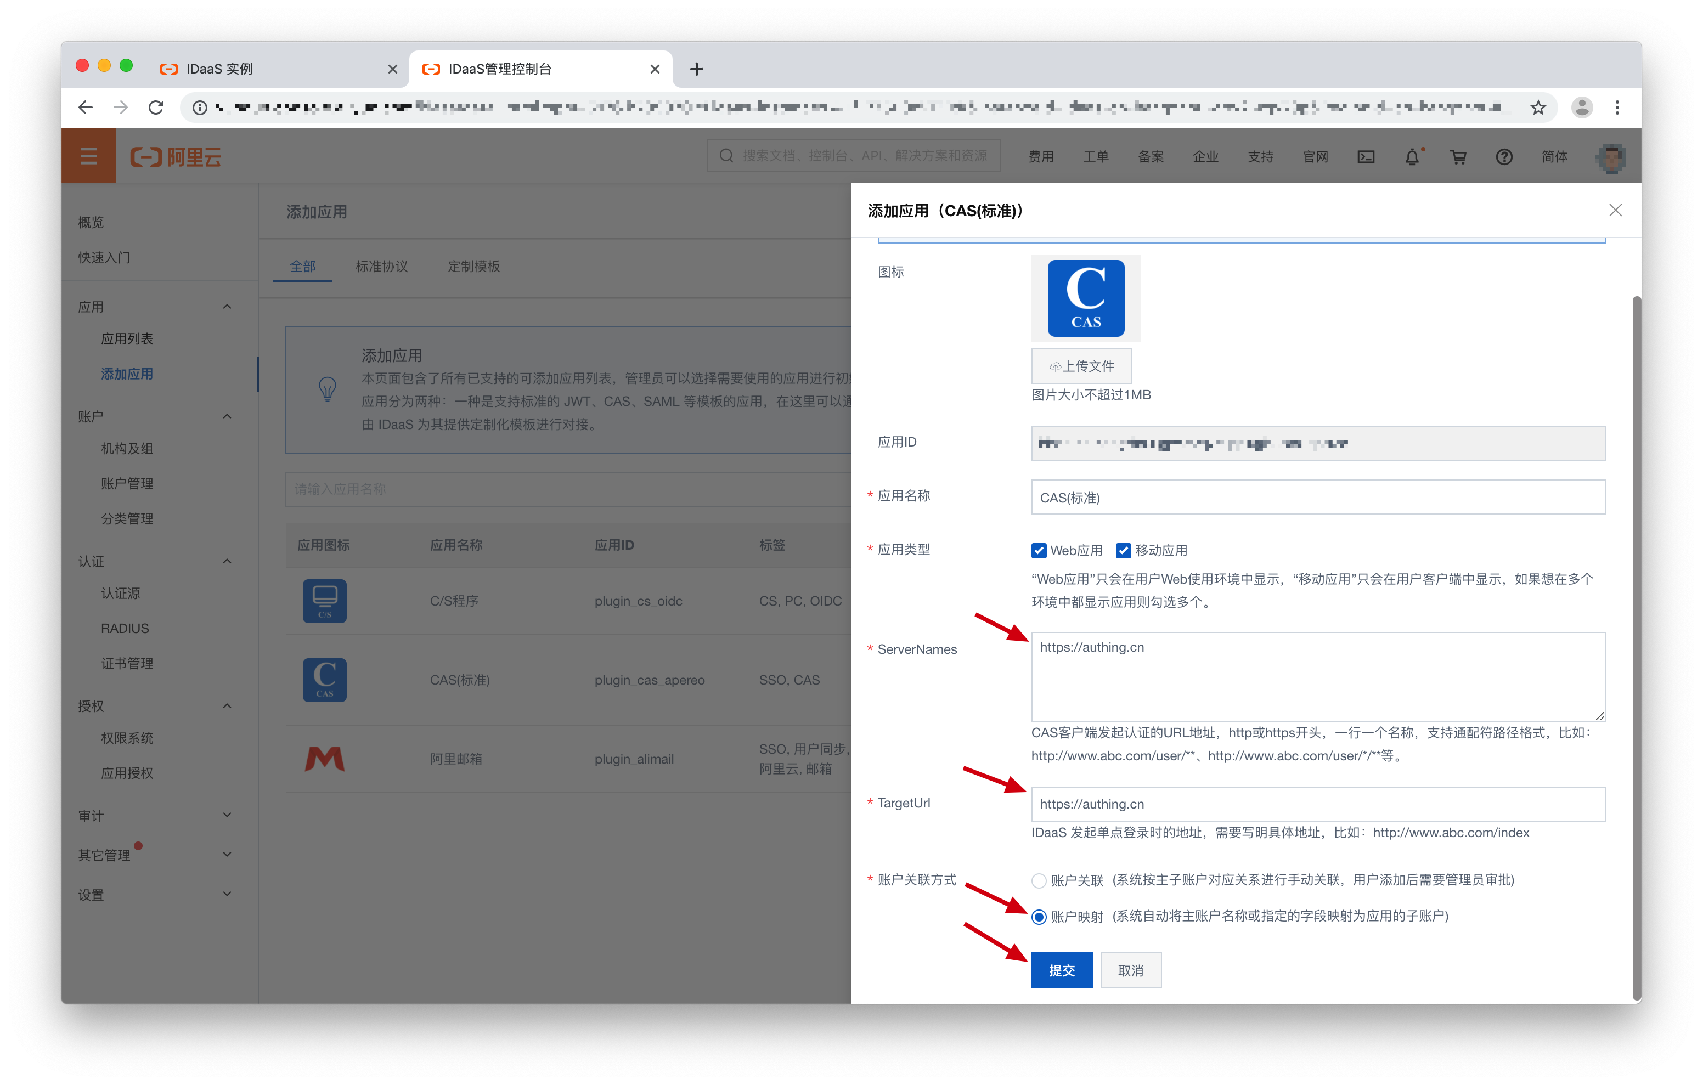Open 证书管理 in the sidebar

tap(127, 663)
